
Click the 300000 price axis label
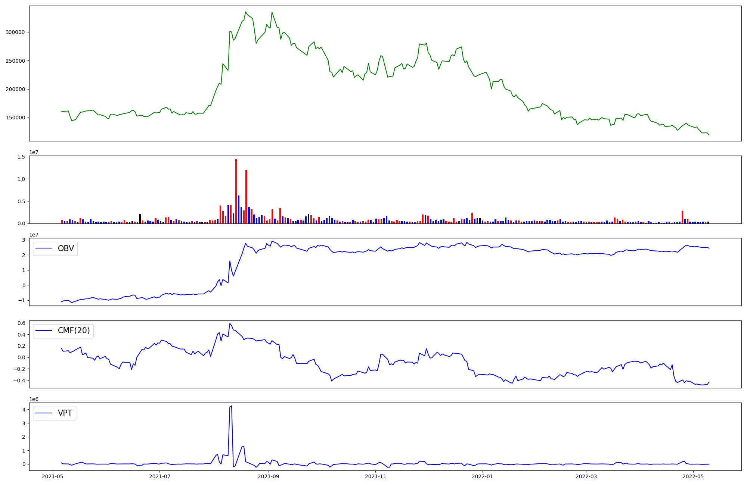point(15,32)
